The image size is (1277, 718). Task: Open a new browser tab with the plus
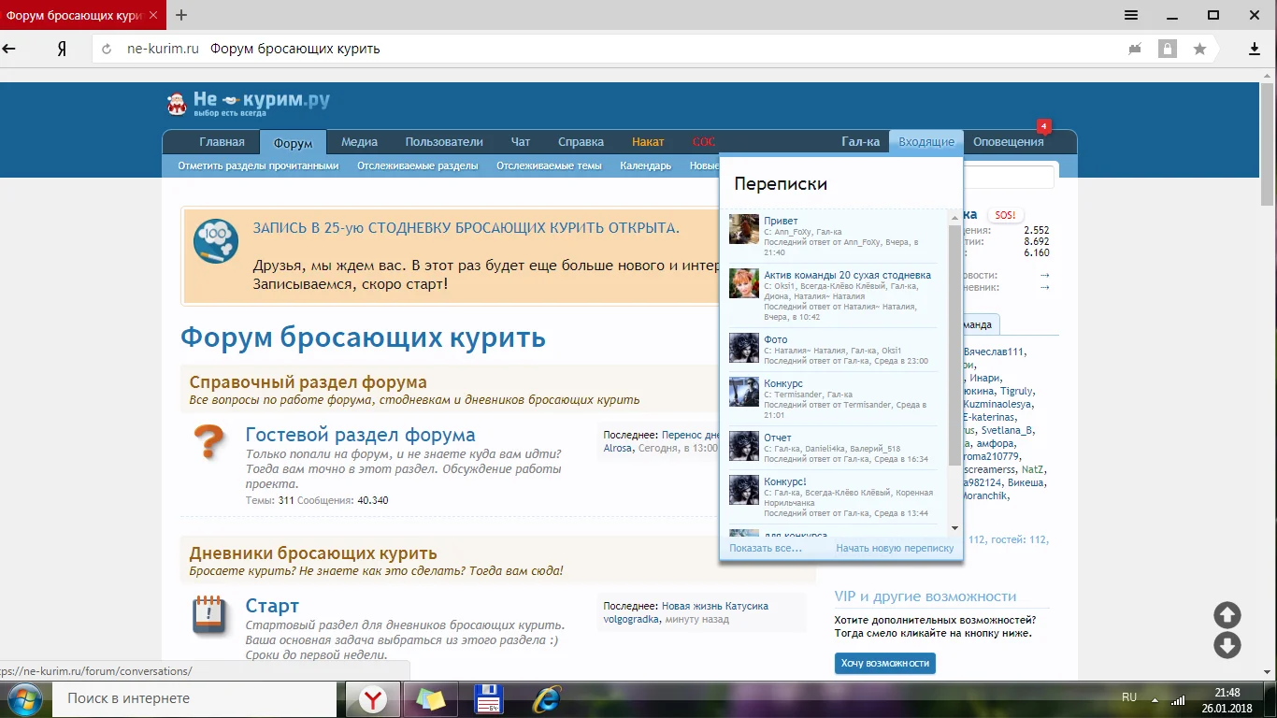(181, 15)
